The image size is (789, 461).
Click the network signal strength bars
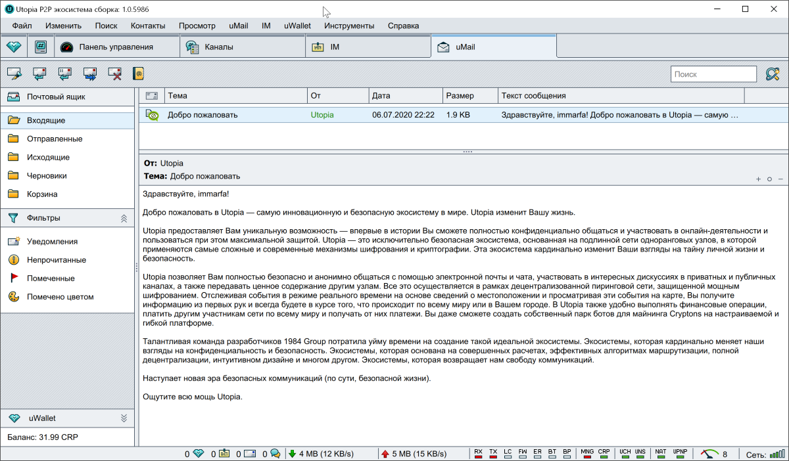click(x=777, y=454)
